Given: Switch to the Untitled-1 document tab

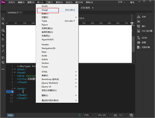Looking at the screenshot, I should point(13,12).
